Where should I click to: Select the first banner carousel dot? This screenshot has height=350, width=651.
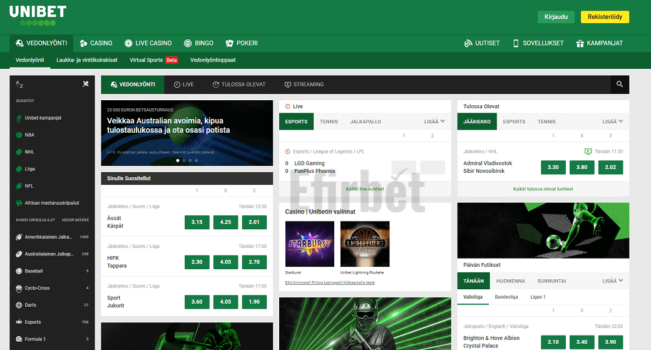[178, 161]
